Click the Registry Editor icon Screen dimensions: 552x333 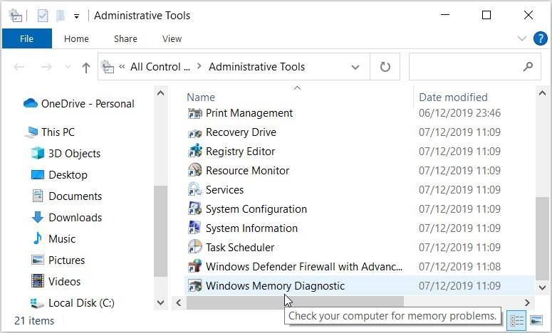pyautogui.click(x=194, y=152)
